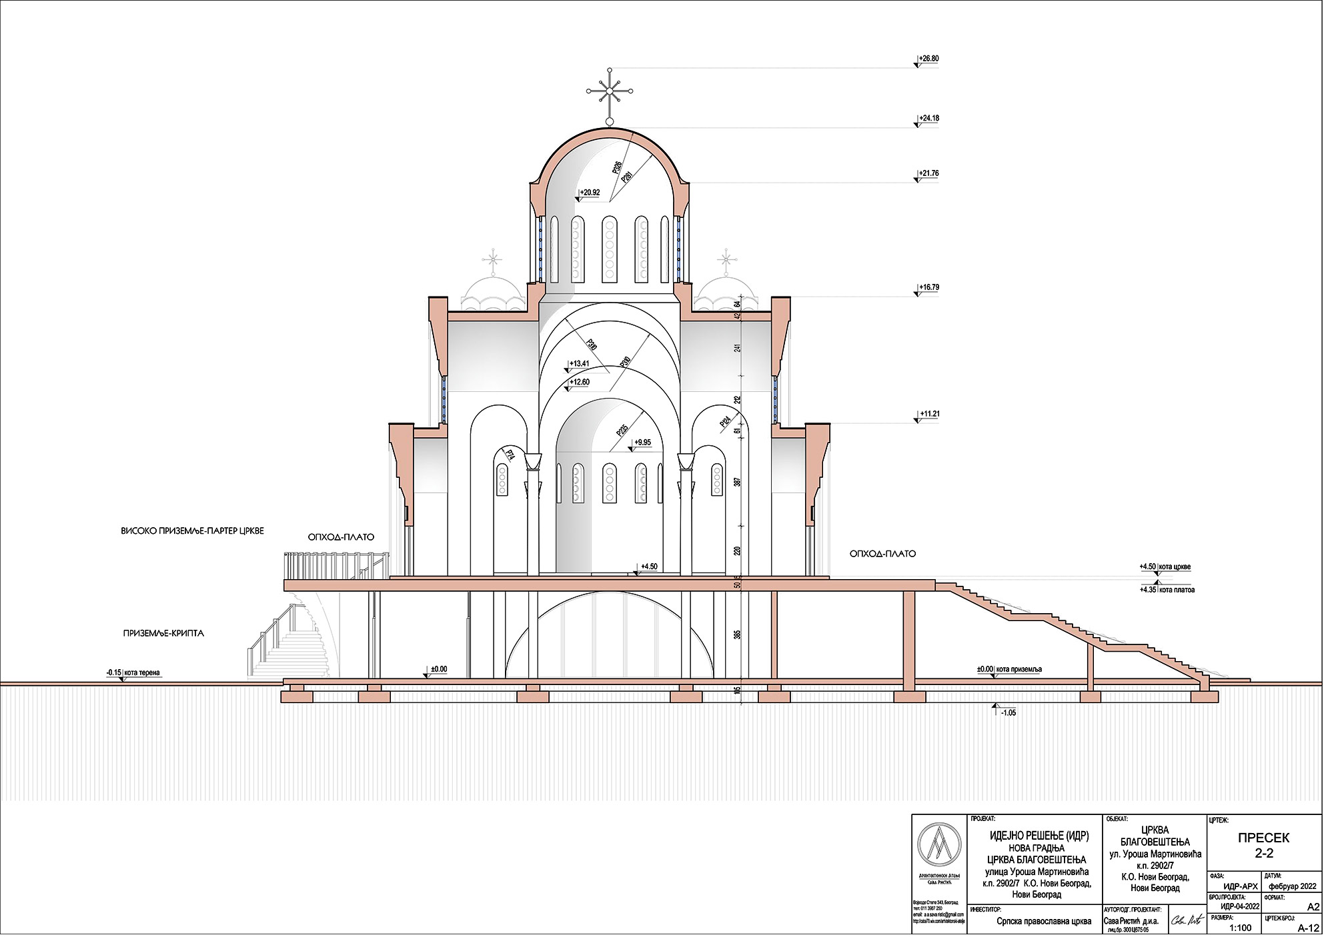This screenshot has width=1334, height=937.
Task: Click the signature in the title block
Action: [1188, 921]
